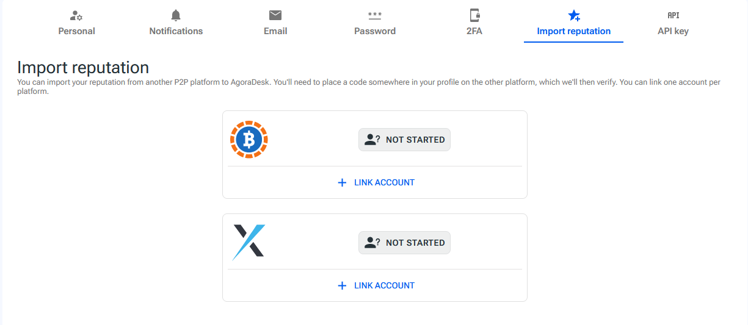Image resolution: width=748 pixels, height=325 pixels.
Task: Open the Email tab label
Action: 275,31
